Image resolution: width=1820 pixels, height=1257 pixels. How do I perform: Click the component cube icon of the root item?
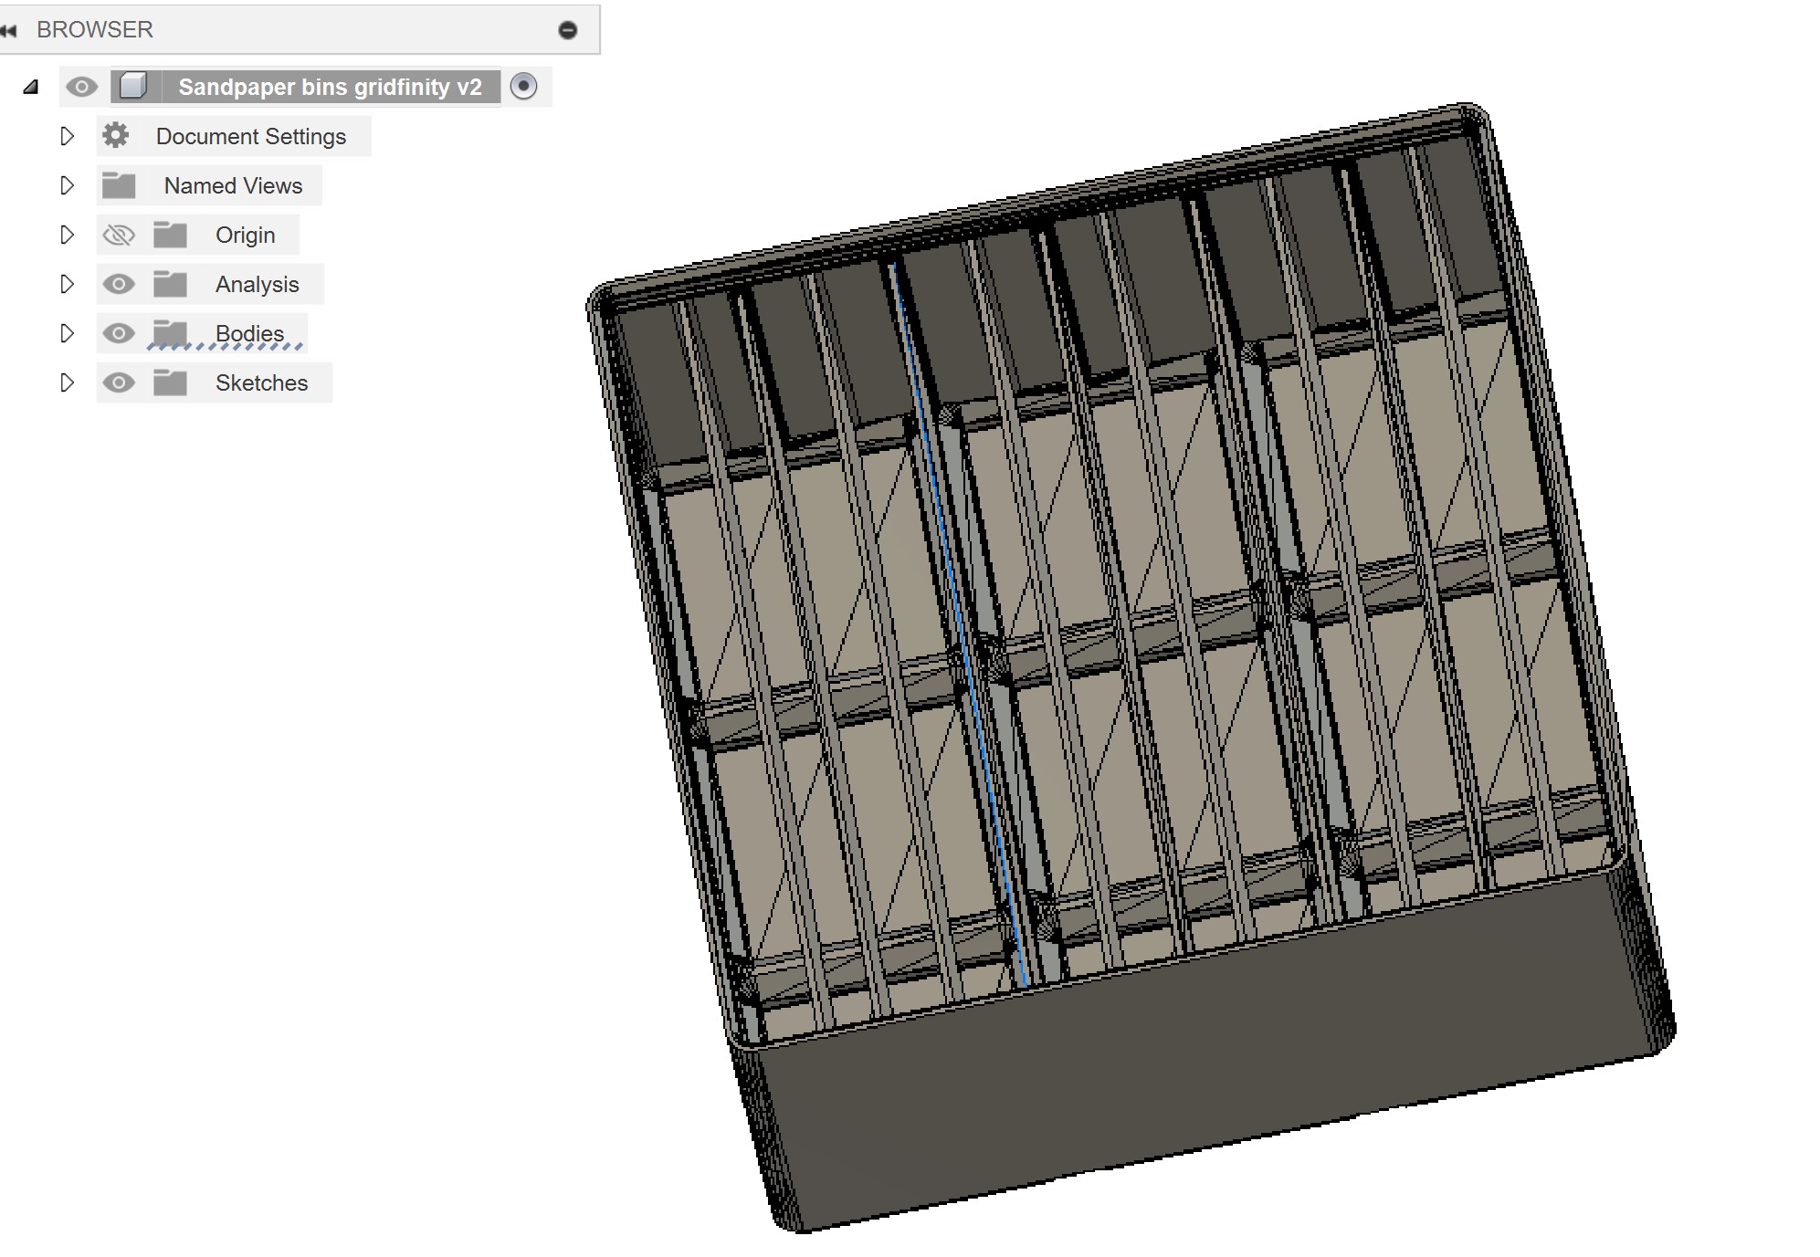[x=133, y=86]
